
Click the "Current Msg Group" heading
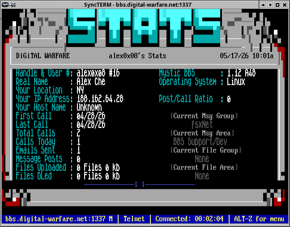click(x=204, y=116)
